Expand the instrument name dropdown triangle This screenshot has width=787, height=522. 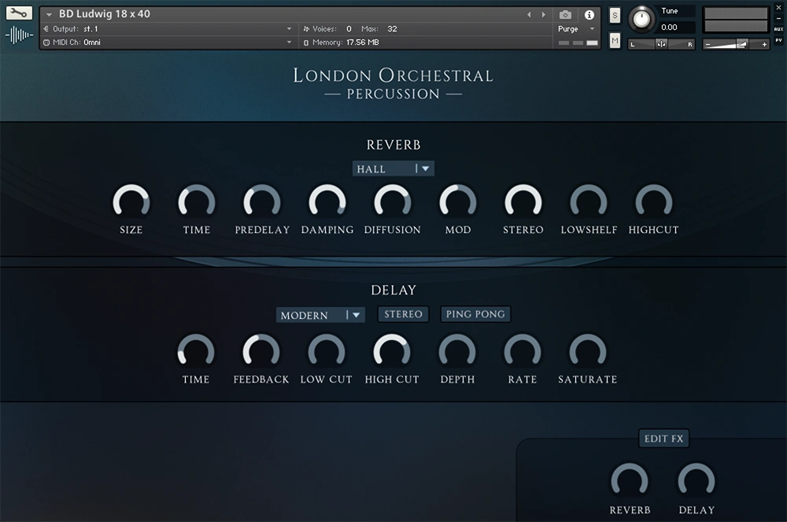[x=49, y=14]
